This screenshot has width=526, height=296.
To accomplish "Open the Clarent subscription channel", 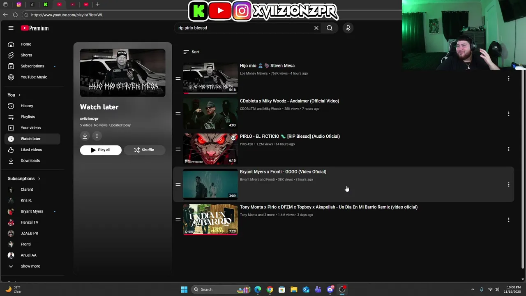I will tap(32, 190).
